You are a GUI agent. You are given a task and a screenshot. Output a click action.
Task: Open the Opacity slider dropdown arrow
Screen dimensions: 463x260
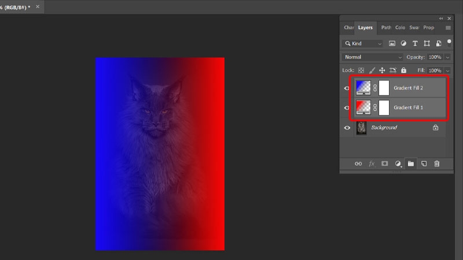point(447,57)
